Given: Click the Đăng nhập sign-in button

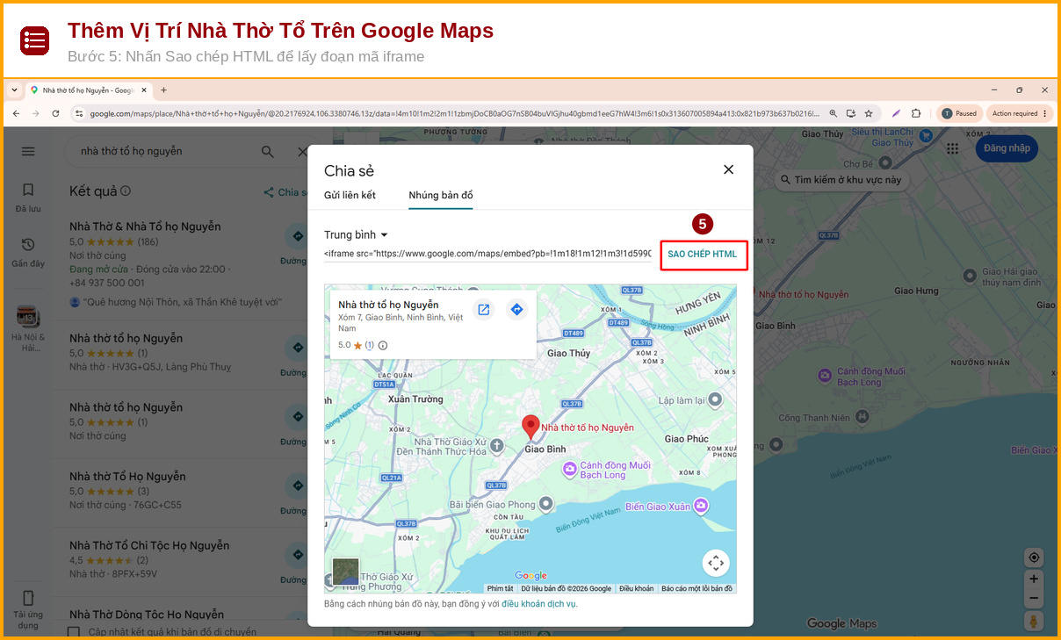Looking at the screenshot, I should (x=1007, y=148).
